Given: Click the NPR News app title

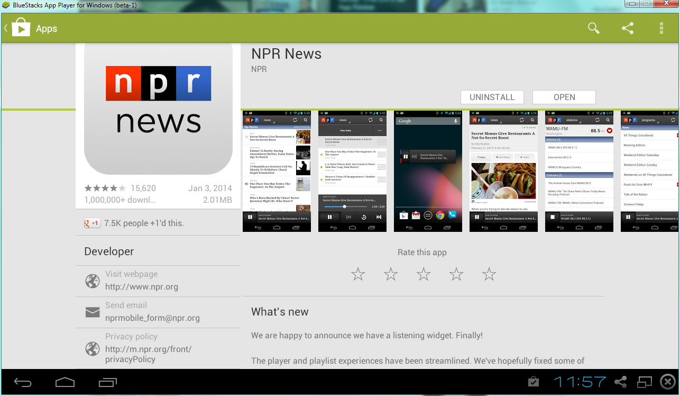Looking at the screenshot, I should tap(286, 54).
